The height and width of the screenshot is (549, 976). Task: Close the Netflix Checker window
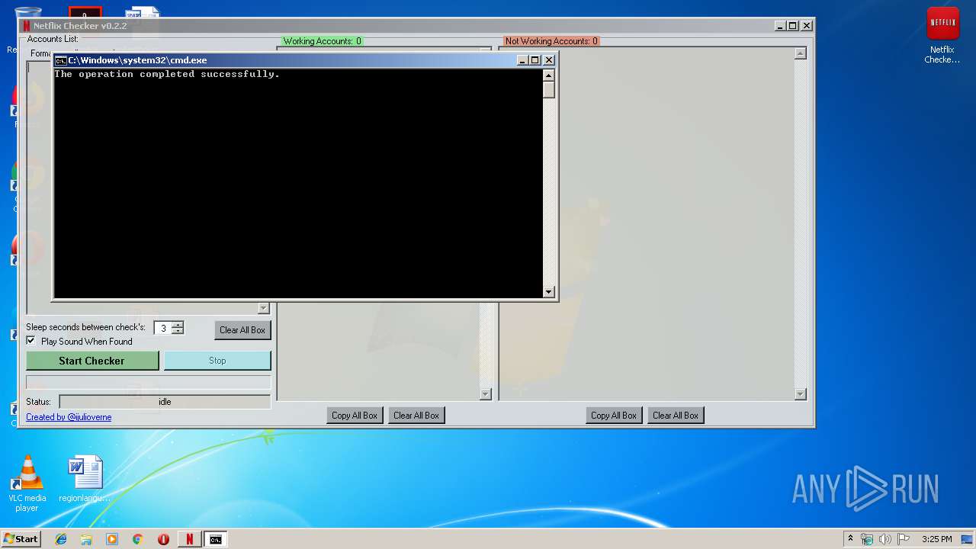pyautogui.click(x=807, y=25)
